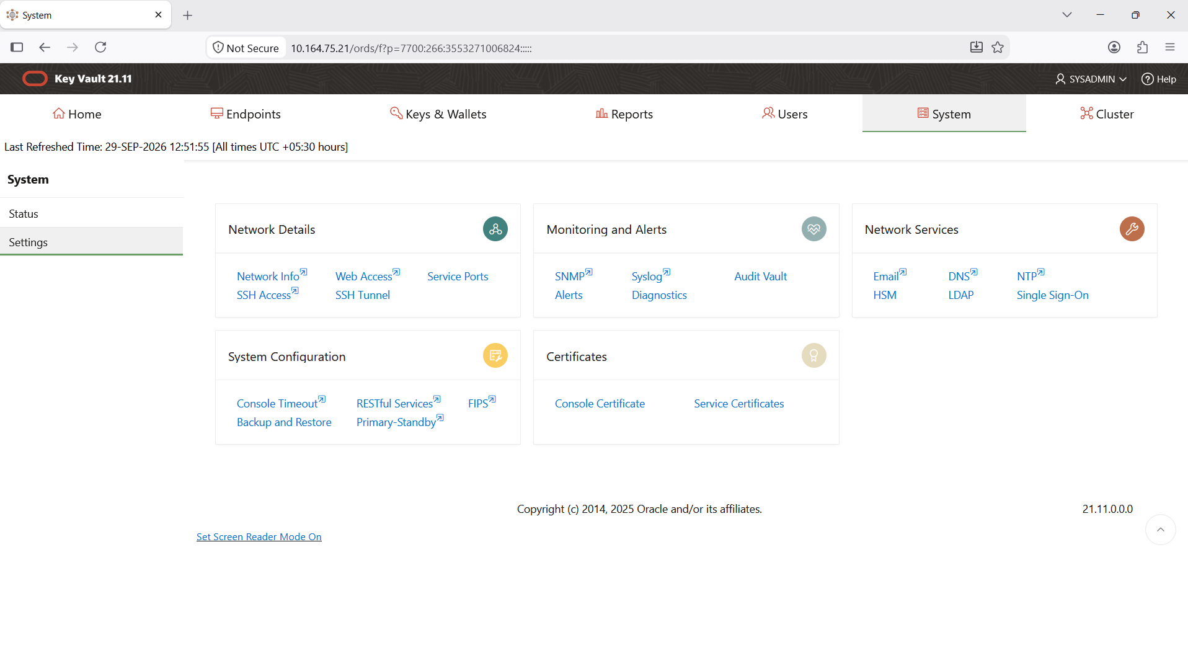
Task: Click the scroll-to-top round button
Action: 1161,530
